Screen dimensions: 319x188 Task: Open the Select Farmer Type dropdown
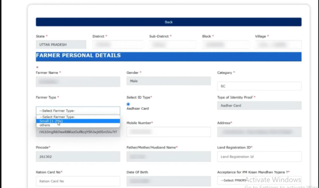pos(78,111)
